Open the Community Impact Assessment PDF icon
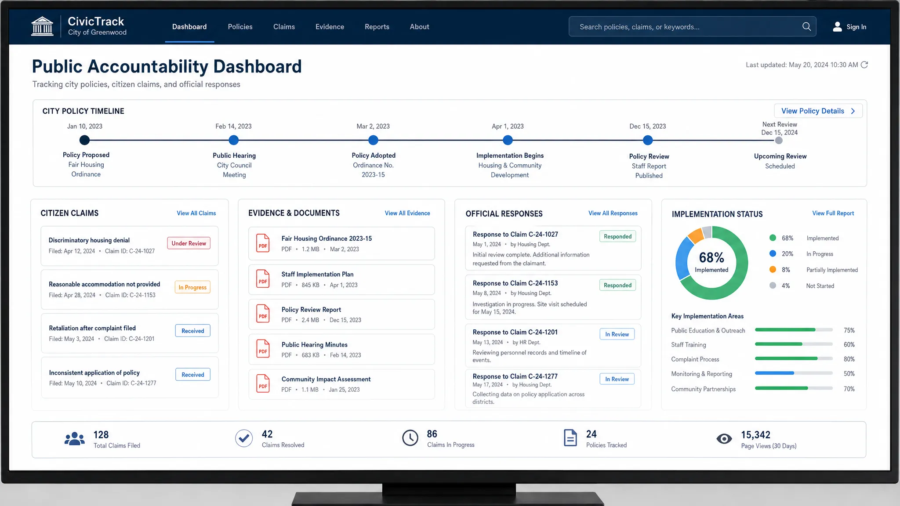 tap(263, 383)
